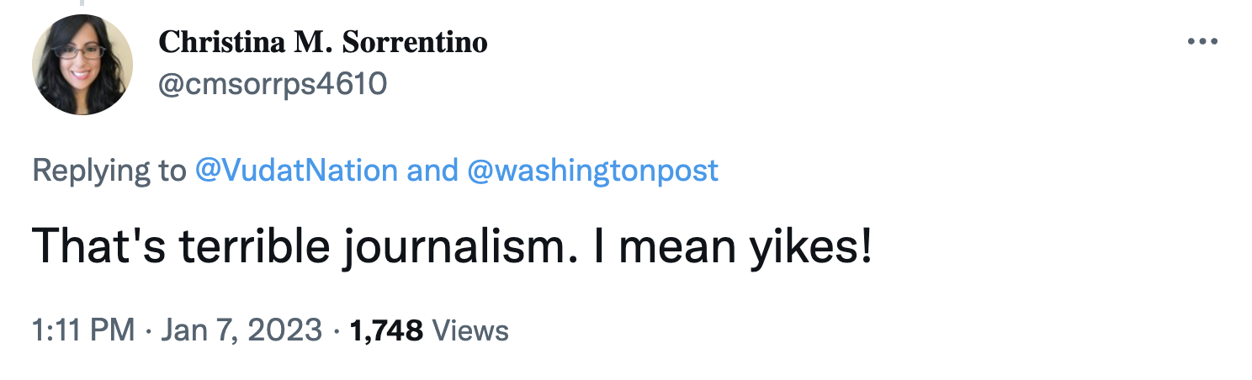Click the 1:11 PM timestamp

[x=83, y=330]
